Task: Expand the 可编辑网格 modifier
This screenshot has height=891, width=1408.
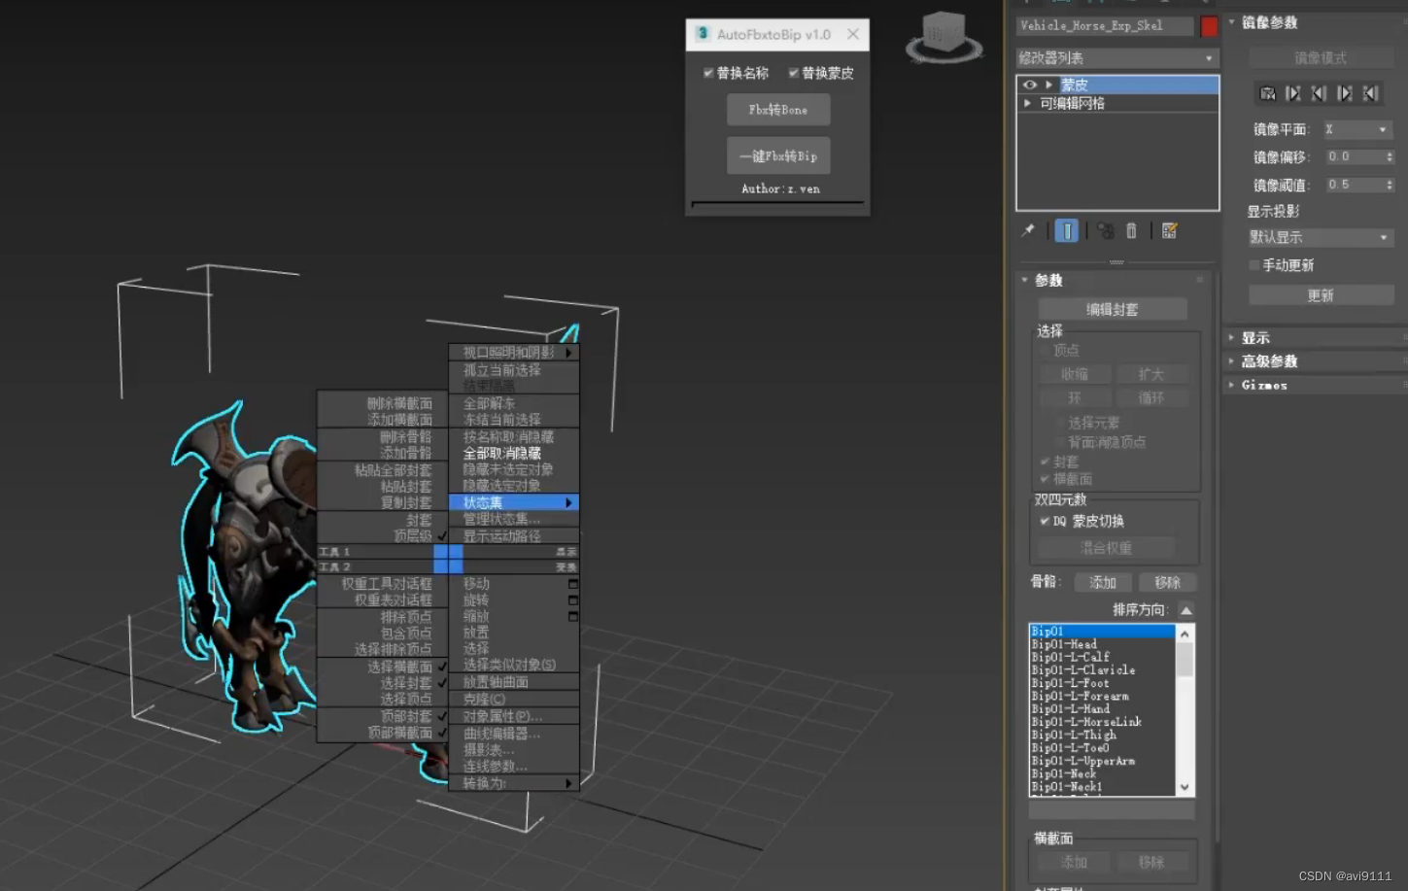Action: pos(1027,103)
